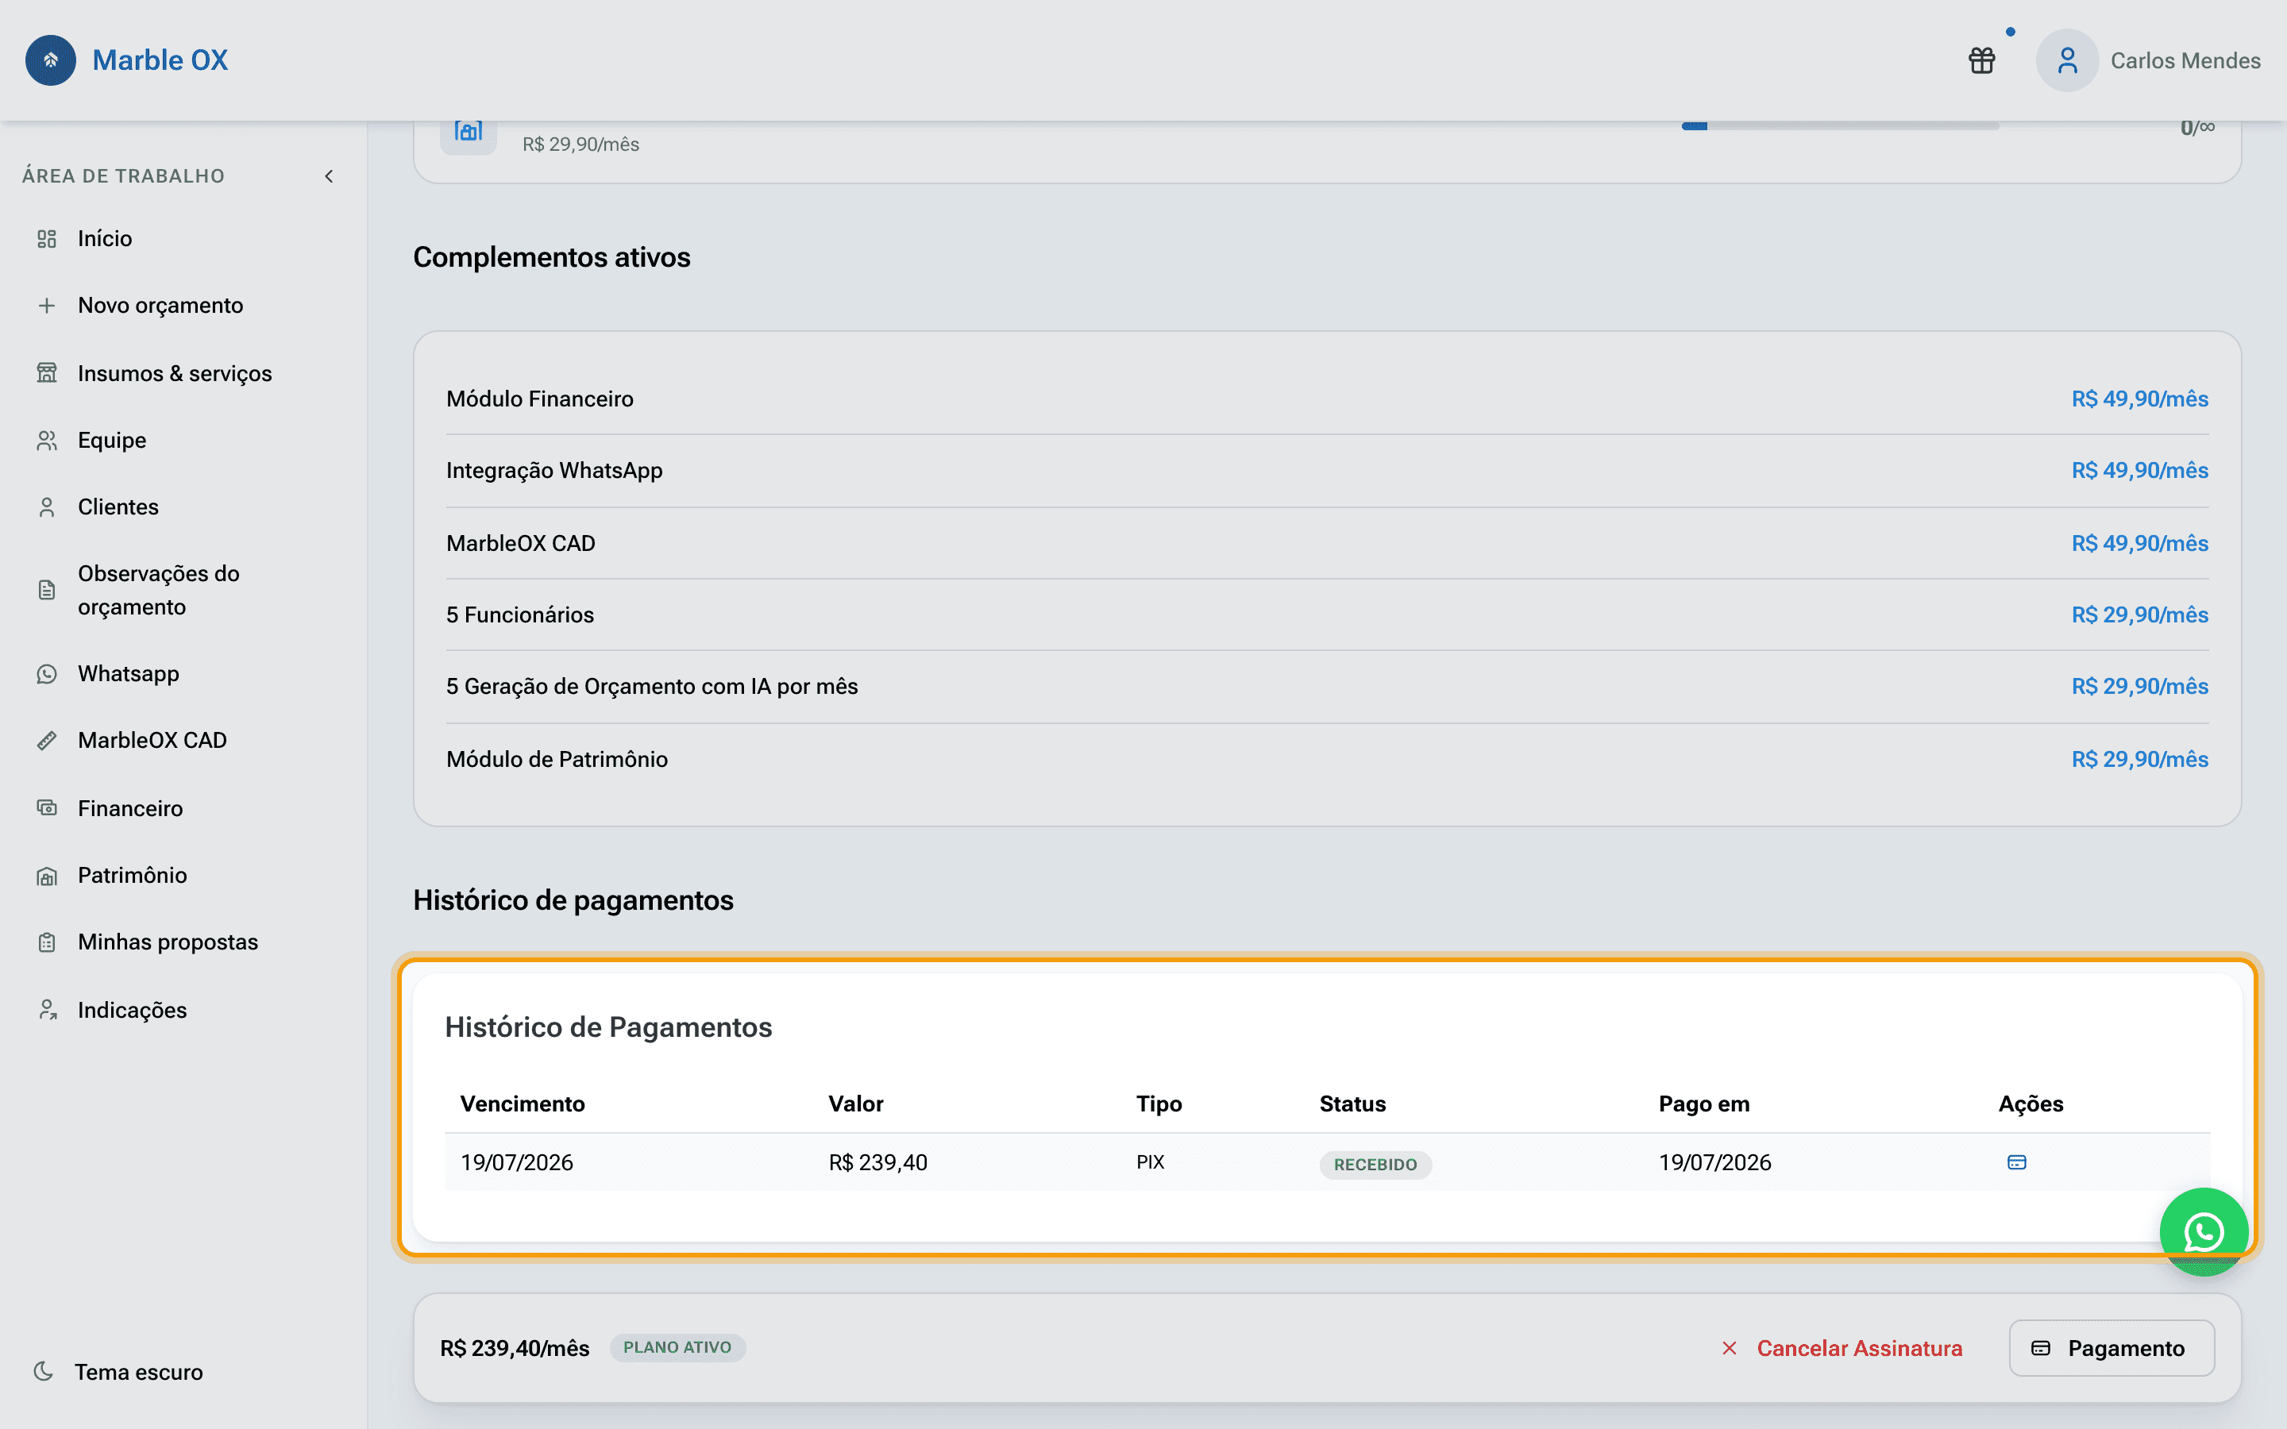
Task: Click the Início dashboard icon
Action: [x=48, y=239]
